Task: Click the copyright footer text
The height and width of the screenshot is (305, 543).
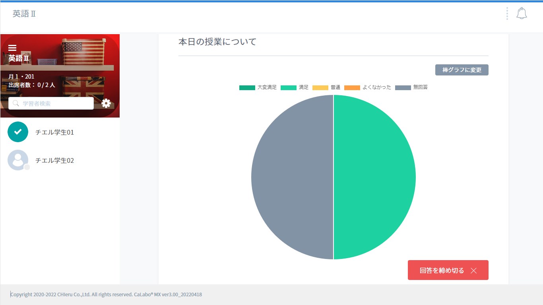Action: tap(106, 295)
